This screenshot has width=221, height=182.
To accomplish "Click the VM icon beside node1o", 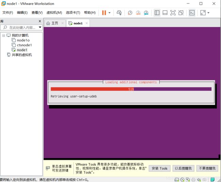I will [x=14, y=40].
